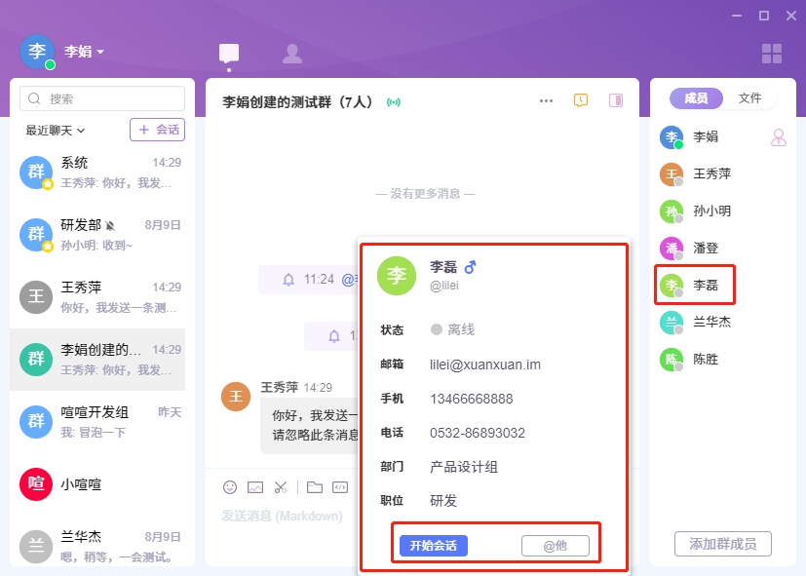Select the screenshot scissors tool

[x=281, y=486]
